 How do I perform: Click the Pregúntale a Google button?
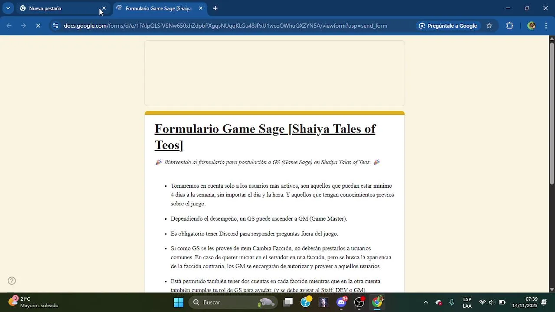pos(448,26)
